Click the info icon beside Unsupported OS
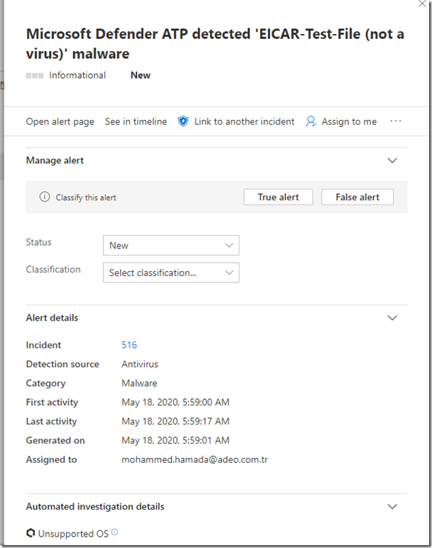Viewport: 432px width, 548px height. tap(114, 532)
